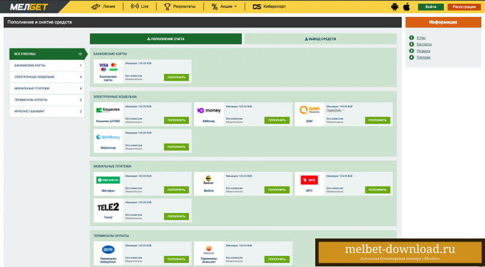Click the percent icon beside Акции
Image resolution: width=485 pixels, height=267 pixels.
[215, 7]
